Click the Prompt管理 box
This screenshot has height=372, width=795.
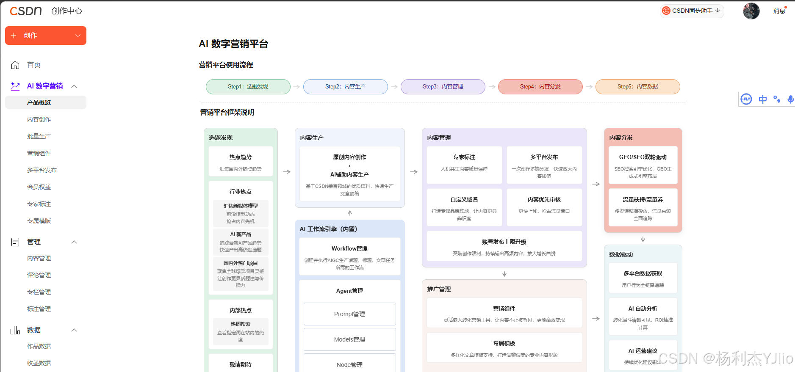click(350, 314)
